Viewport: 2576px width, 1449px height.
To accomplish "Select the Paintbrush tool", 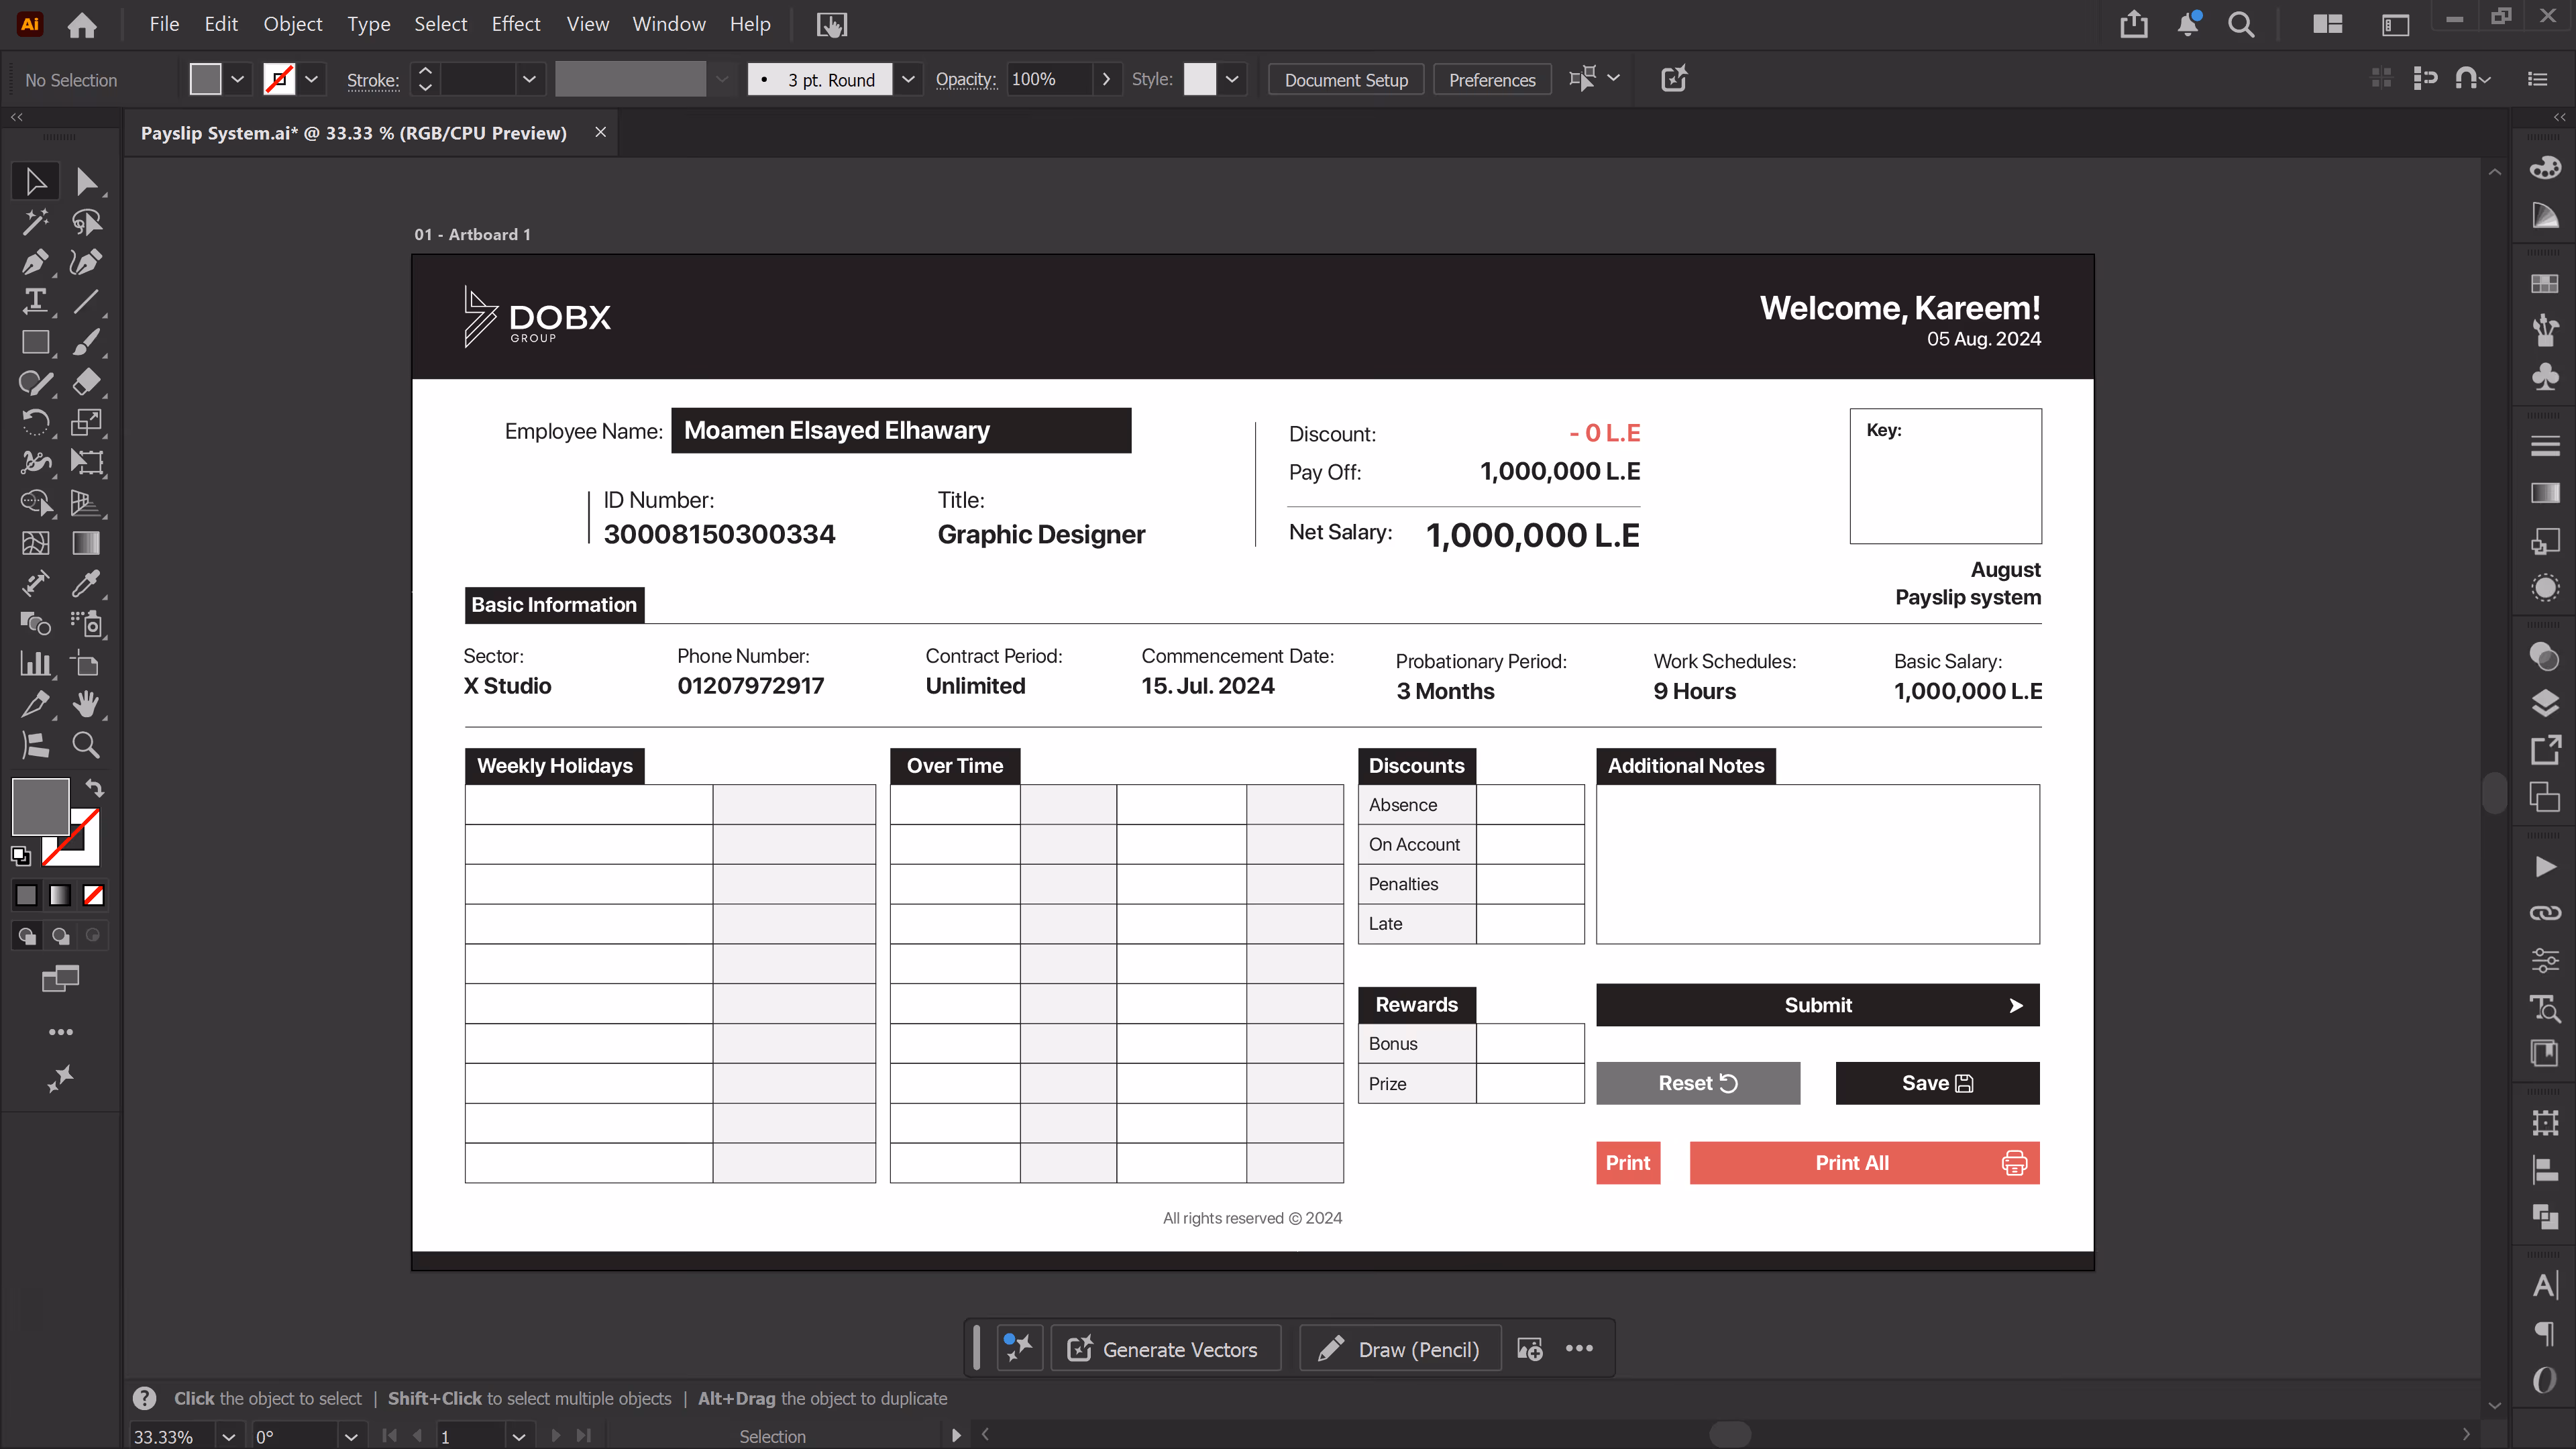I will tap(86, 342).
